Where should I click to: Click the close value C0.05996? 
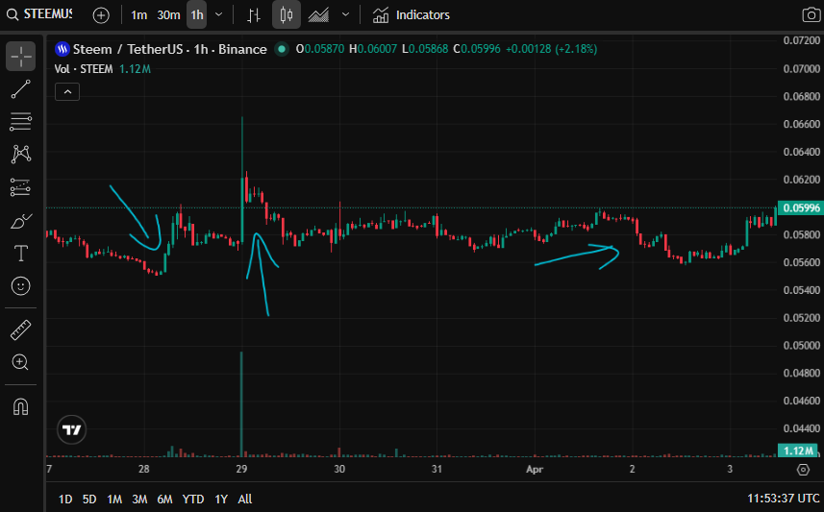pos(477,49)
